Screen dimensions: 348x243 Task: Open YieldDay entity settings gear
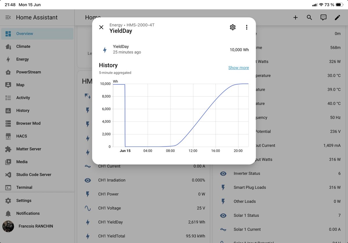tap(233, 27)
